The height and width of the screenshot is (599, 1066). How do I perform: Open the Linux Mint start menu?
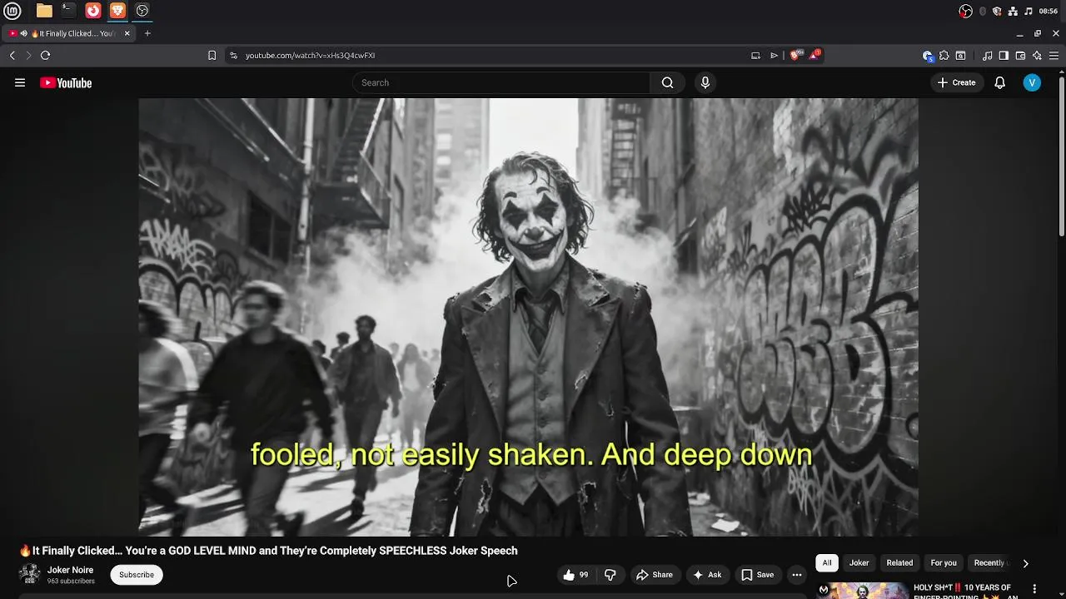coord(12,11)
